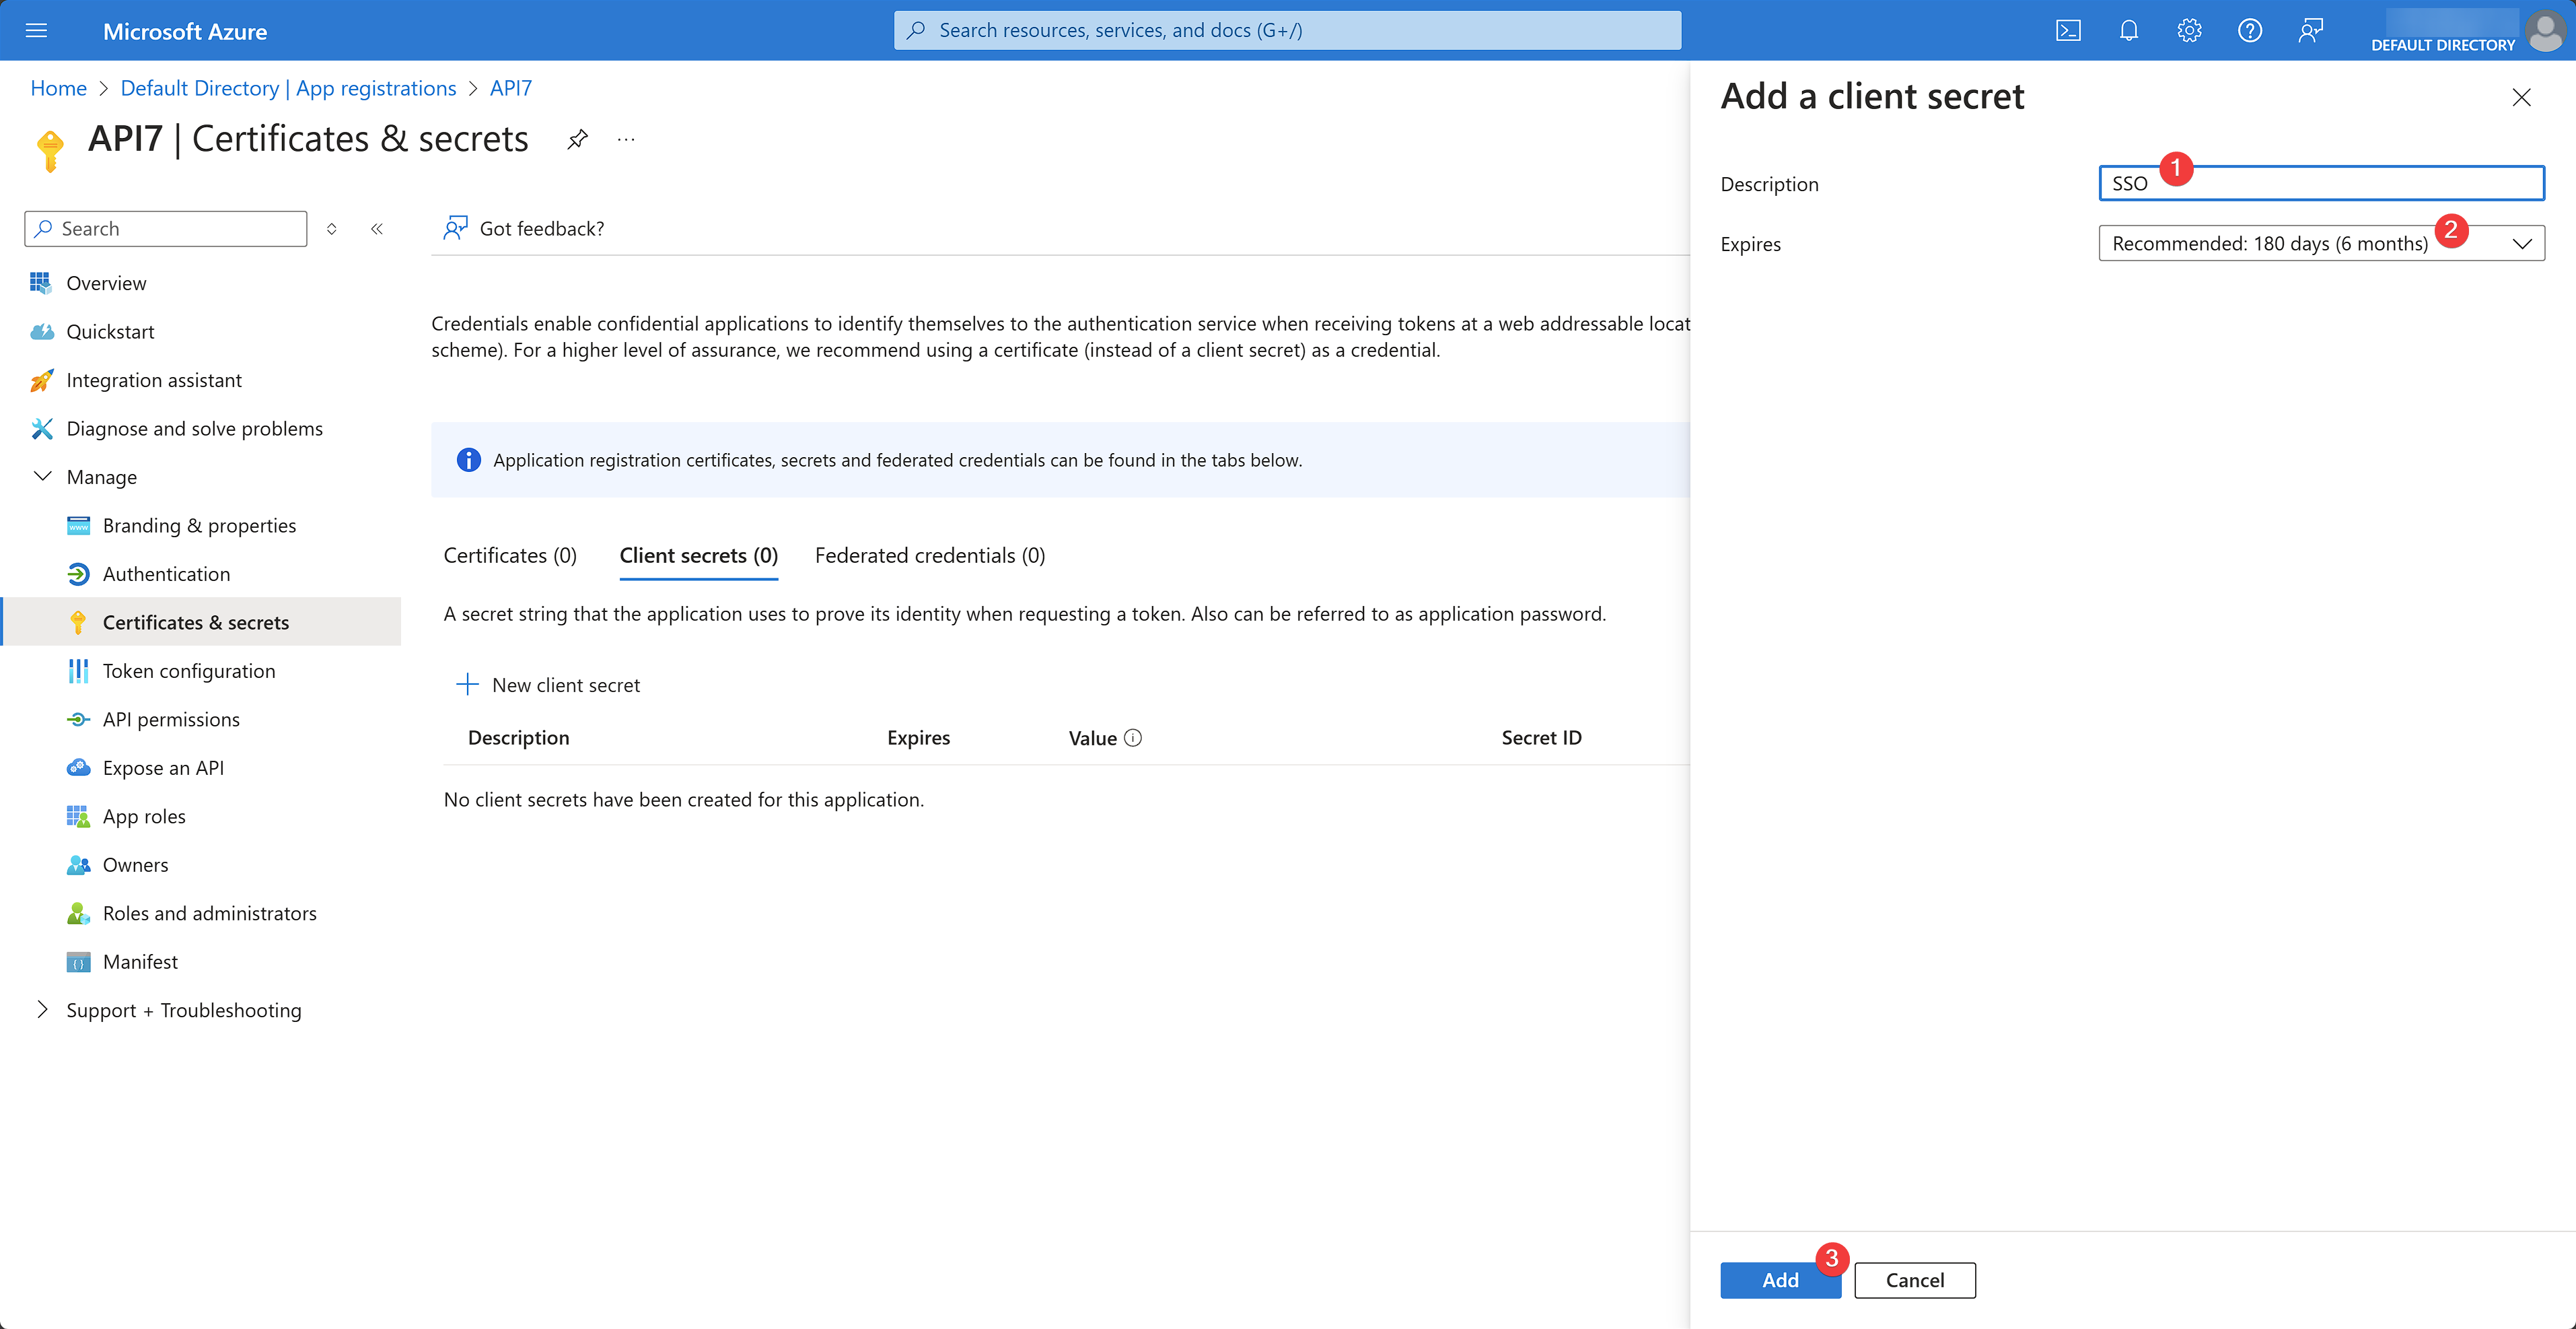Click the Description column header

[518, 738]
